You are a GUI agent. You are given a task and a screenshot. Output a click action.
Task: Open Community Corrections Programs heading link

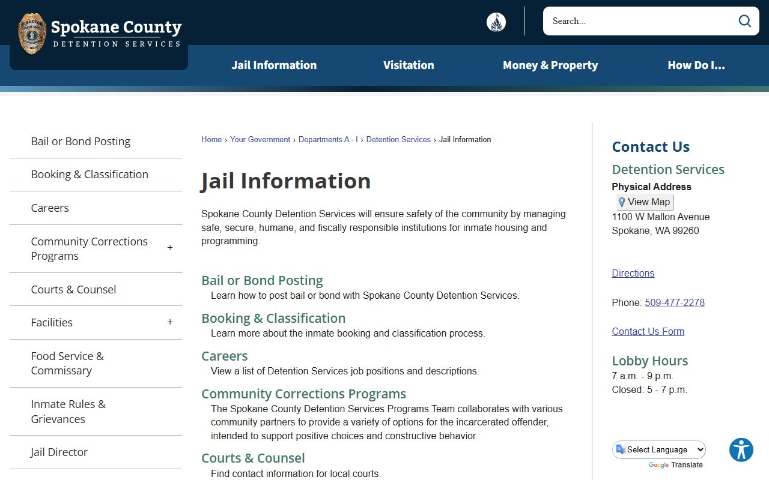pyautogui.click(x=303, y=394)
